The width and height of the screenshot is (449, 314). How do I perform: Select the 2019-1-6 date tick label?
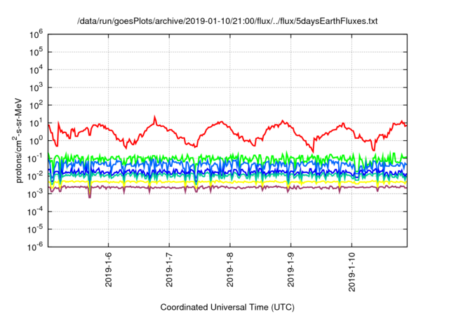[108, 270]
